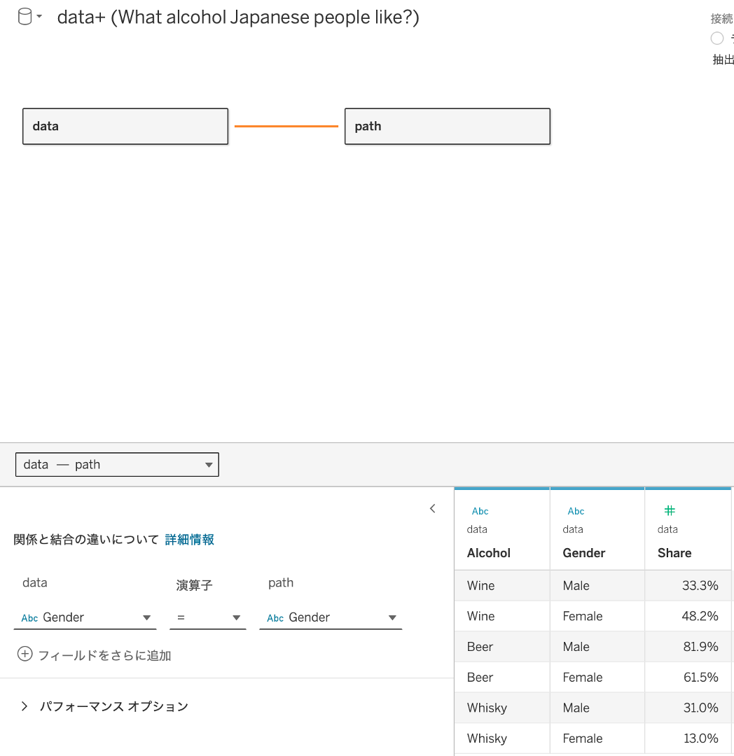
Task: Select the path table box
Action: click(x=448, y=126)
